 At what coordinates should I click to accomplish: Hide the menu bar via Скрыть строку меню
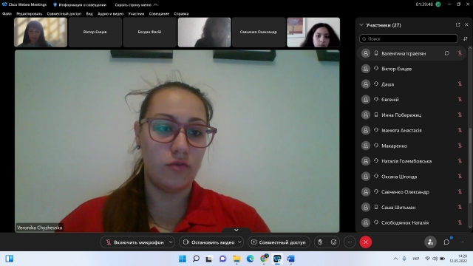(x=136, y=5)
